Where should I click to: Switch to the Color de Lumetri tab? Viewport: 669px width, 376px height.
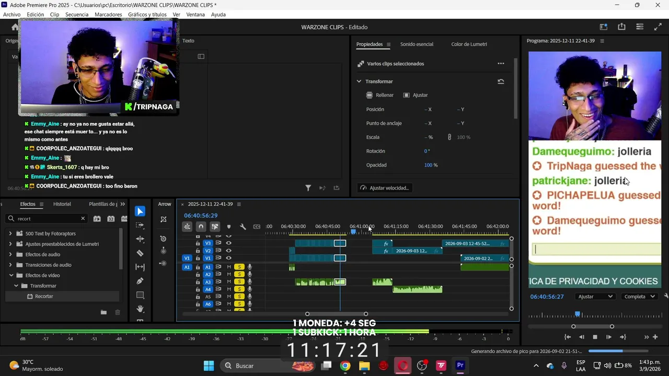[x=469, y=44]
